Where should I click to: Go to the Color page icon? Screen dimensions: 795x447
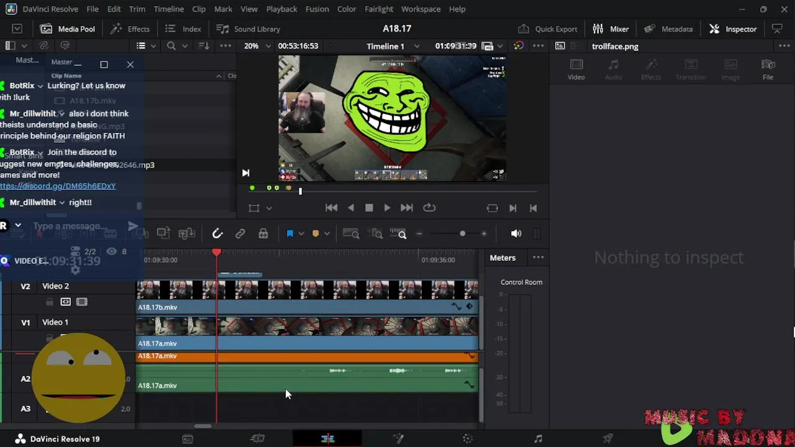468,439
